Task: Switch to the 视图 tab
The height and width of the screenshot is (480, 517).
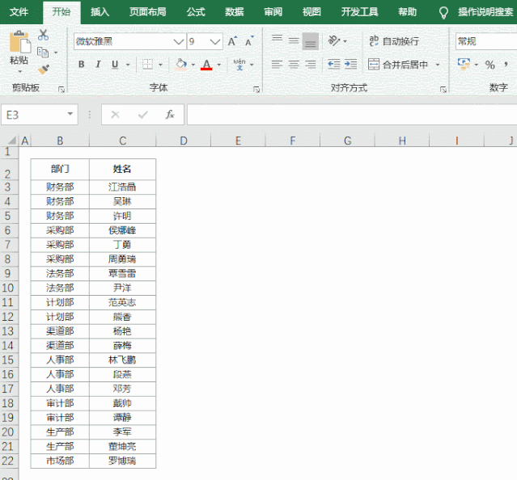Action: 311,12
